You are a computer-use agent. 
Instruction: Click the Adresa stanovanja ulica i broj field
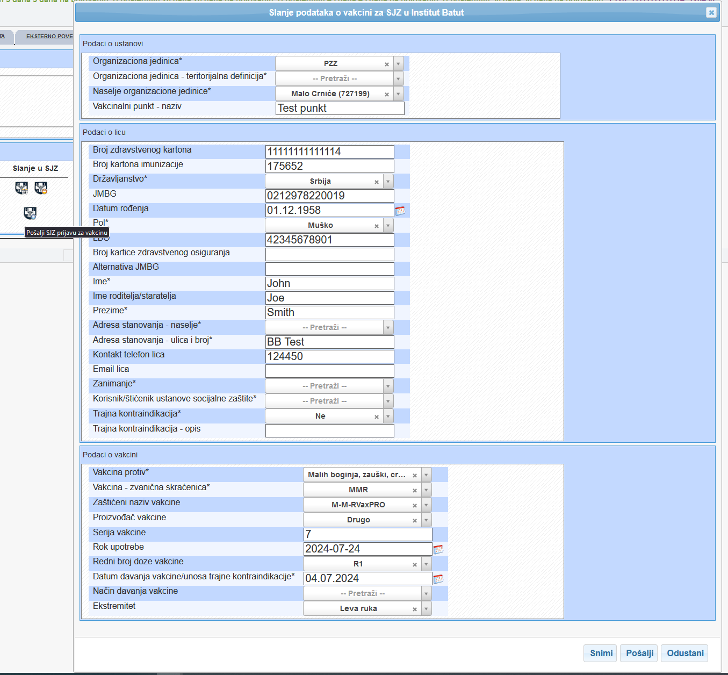(330, 342)
